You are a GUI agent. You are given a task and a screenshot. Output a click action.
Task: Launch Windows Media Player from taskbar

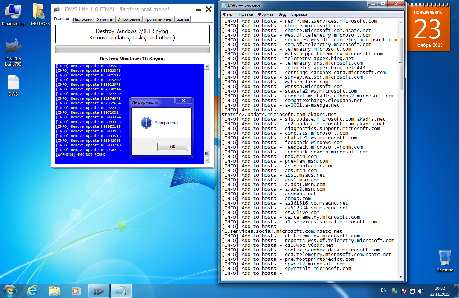[76, 290]
